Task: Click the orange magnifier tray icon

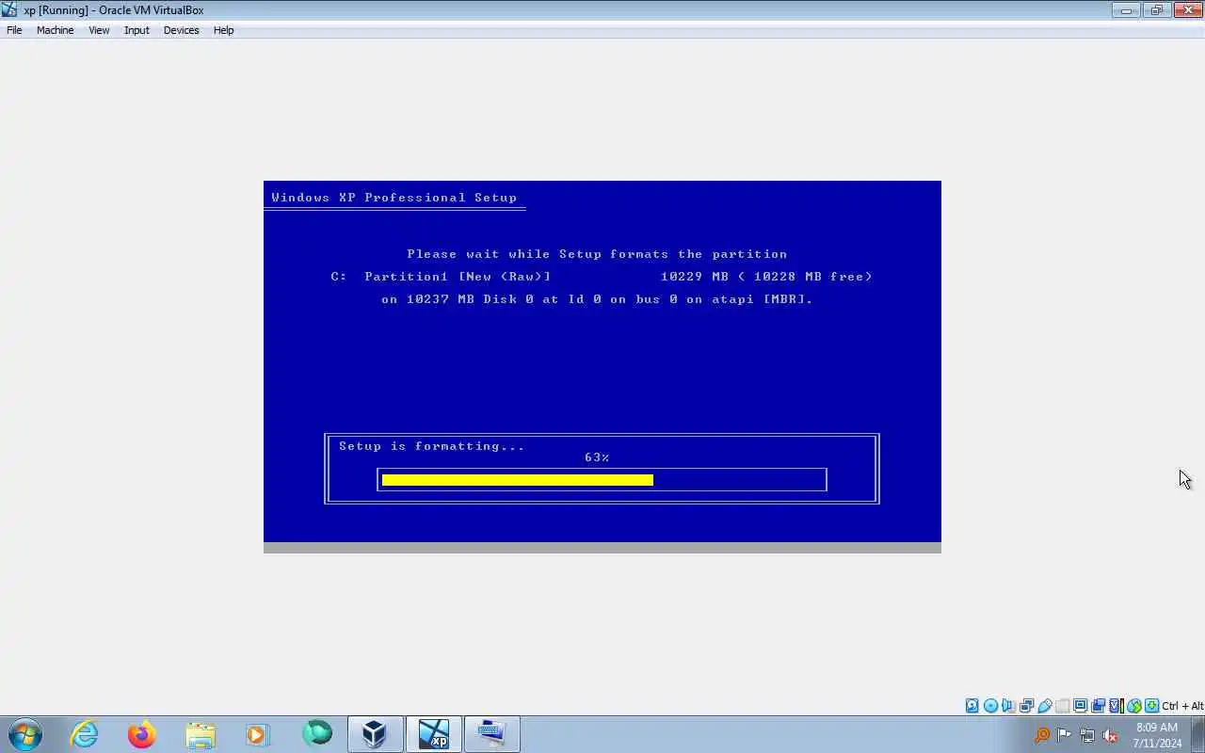Action: tap(1042, 735)
